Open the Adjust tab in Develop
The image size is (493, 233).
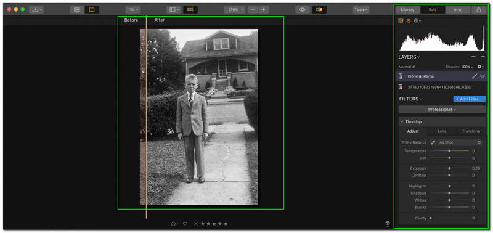pyautogui.click(x=413, y=131)
